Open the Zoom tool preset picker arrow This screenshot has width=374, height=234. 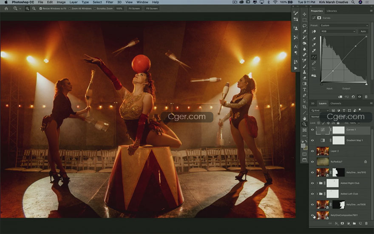point(20,9)
